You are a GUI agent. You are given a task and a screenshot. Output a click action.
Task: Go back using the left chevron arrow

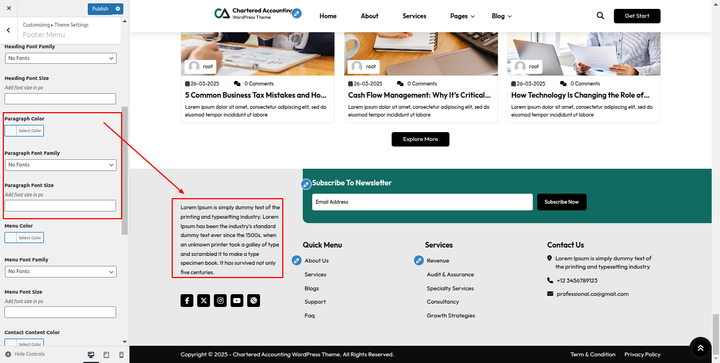(x=8, y=31)
